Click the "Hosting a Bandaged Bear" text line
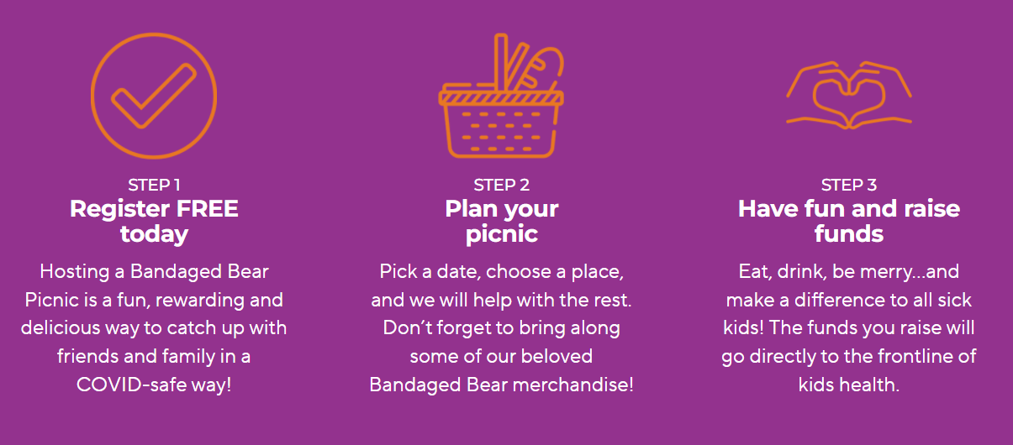The width and height of the screenshot is (1013, 445). click(x=154, y=271)
